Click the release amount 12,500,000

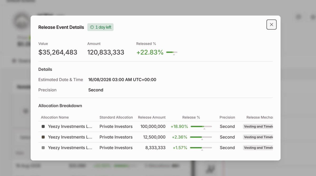tap(155, 137)
